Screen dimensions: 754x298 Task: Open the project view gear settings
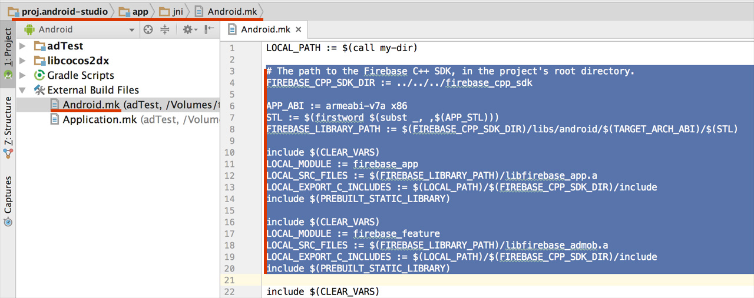click(x=187, y=29)
